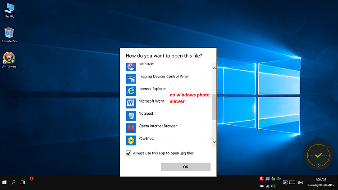The image size is (338, 190).
Task: Click the app list scroll down arrow
Action: tap(214, 142)
